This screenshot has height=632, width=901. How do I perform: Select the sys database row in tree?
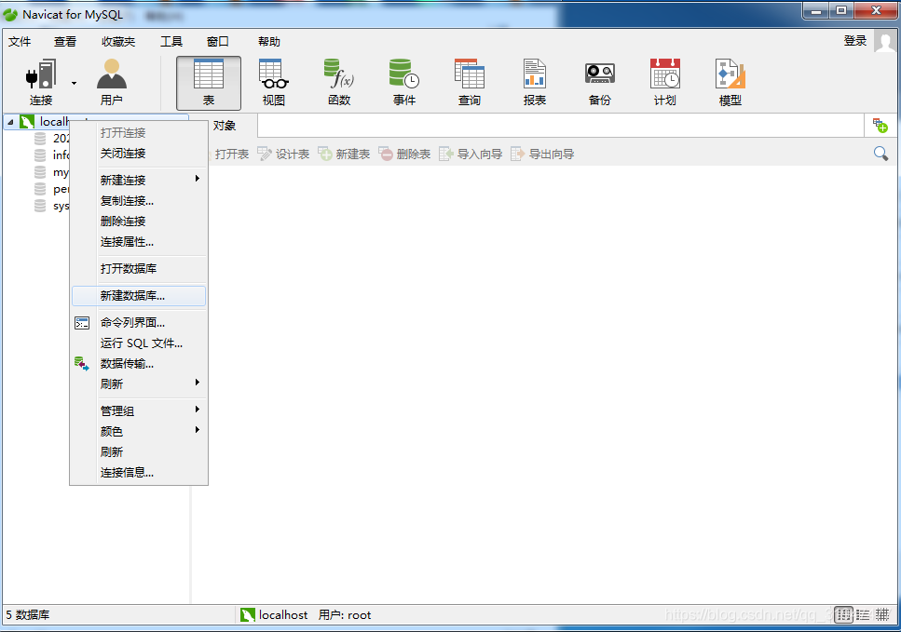point(52,206)
